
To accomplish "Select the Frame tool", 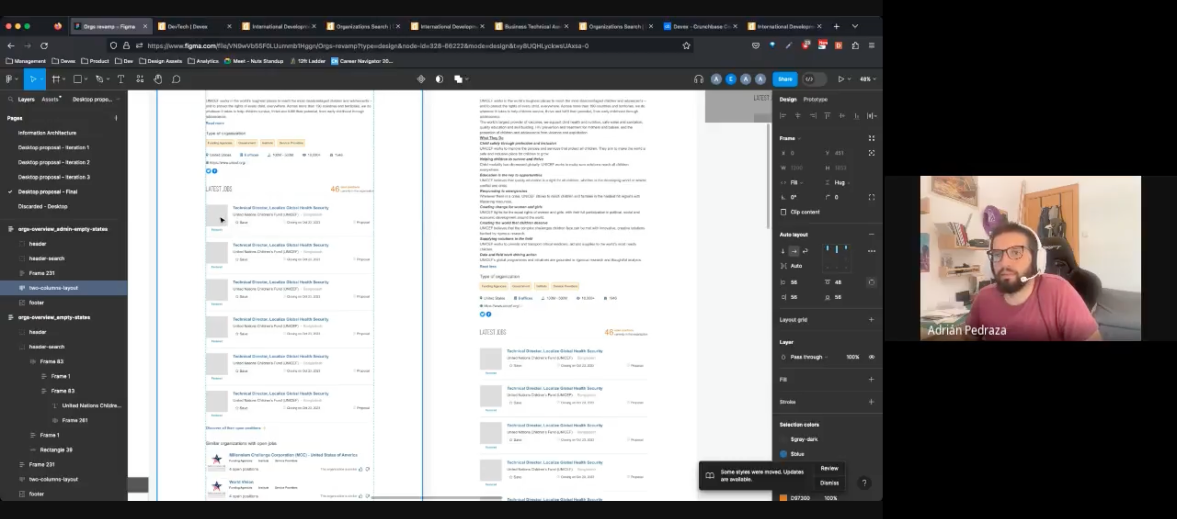I will coord(56,80).
